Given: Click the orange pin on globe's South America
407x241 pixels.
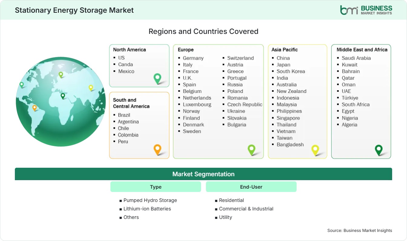Looking at the screenshot, I should (35, 108).
